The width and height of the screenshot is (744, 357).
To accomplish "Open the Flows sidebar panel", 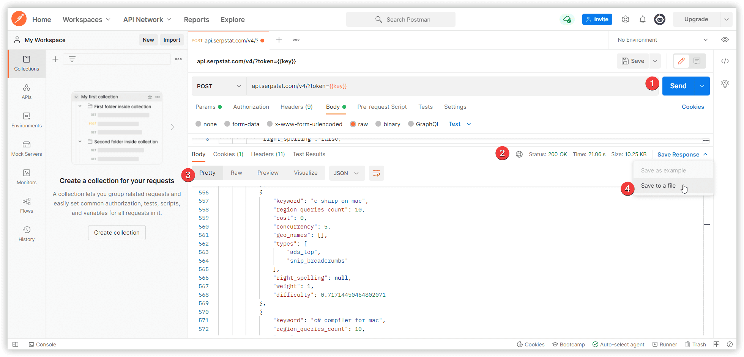I will (x=27, y=205).
